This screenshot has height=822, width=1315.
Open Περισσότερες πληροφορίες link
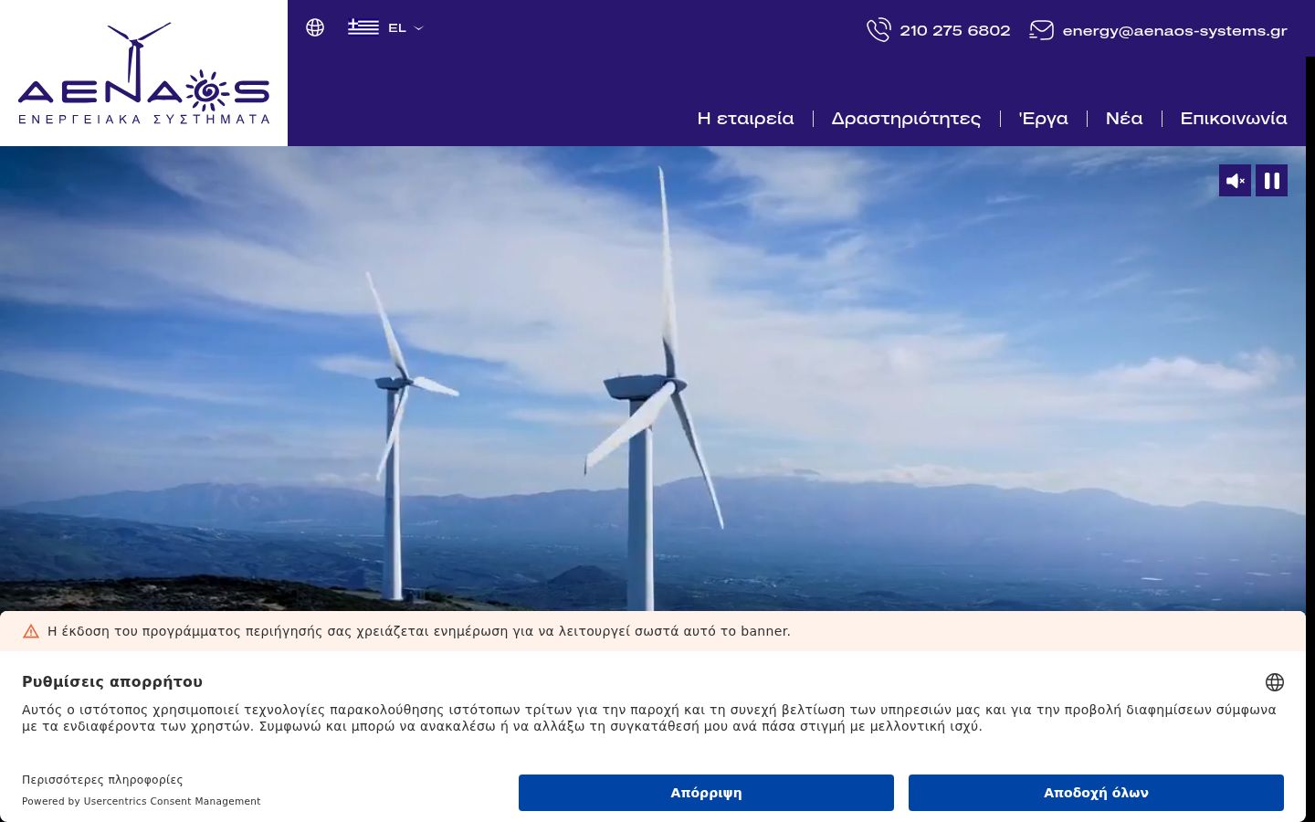(102, 780)
